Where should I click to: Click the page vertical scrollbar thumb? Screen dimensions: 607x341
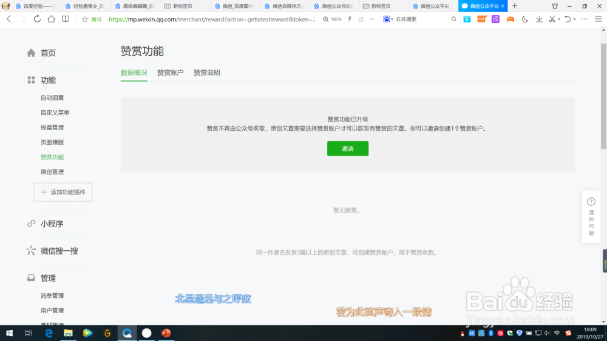coord(603,96)
